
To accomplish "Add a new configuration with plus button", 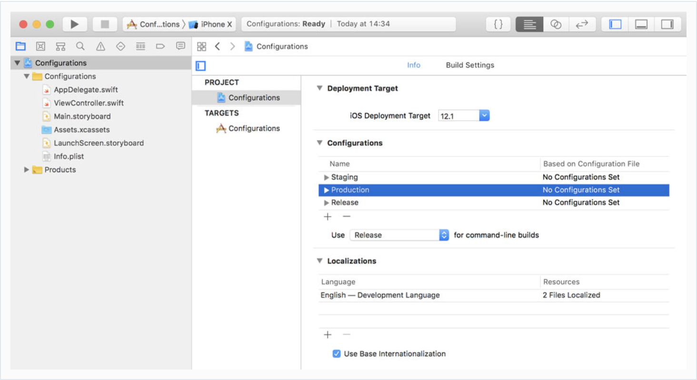I will 328,217.
